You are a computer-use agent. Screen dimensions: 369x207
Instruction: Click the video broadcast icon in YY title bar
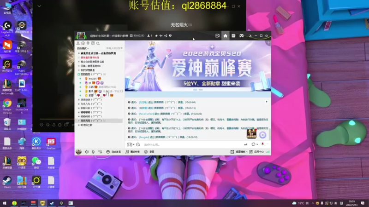[217, 36]
